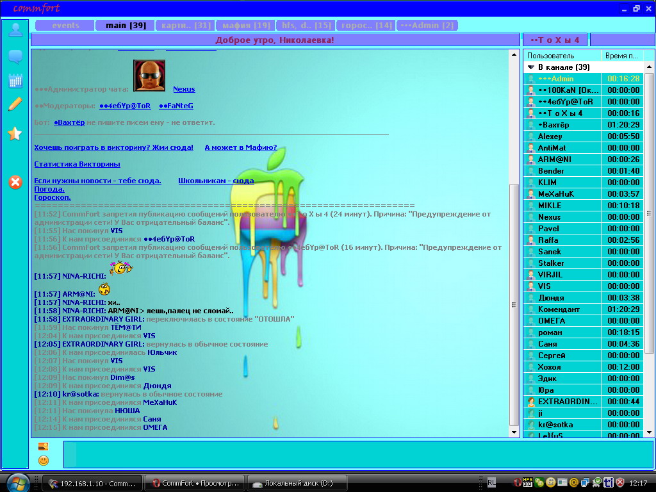The width and height of the screenshot is (656, 492).
Task: Click the insert image icon above the smiley
Action: [44, 447]
